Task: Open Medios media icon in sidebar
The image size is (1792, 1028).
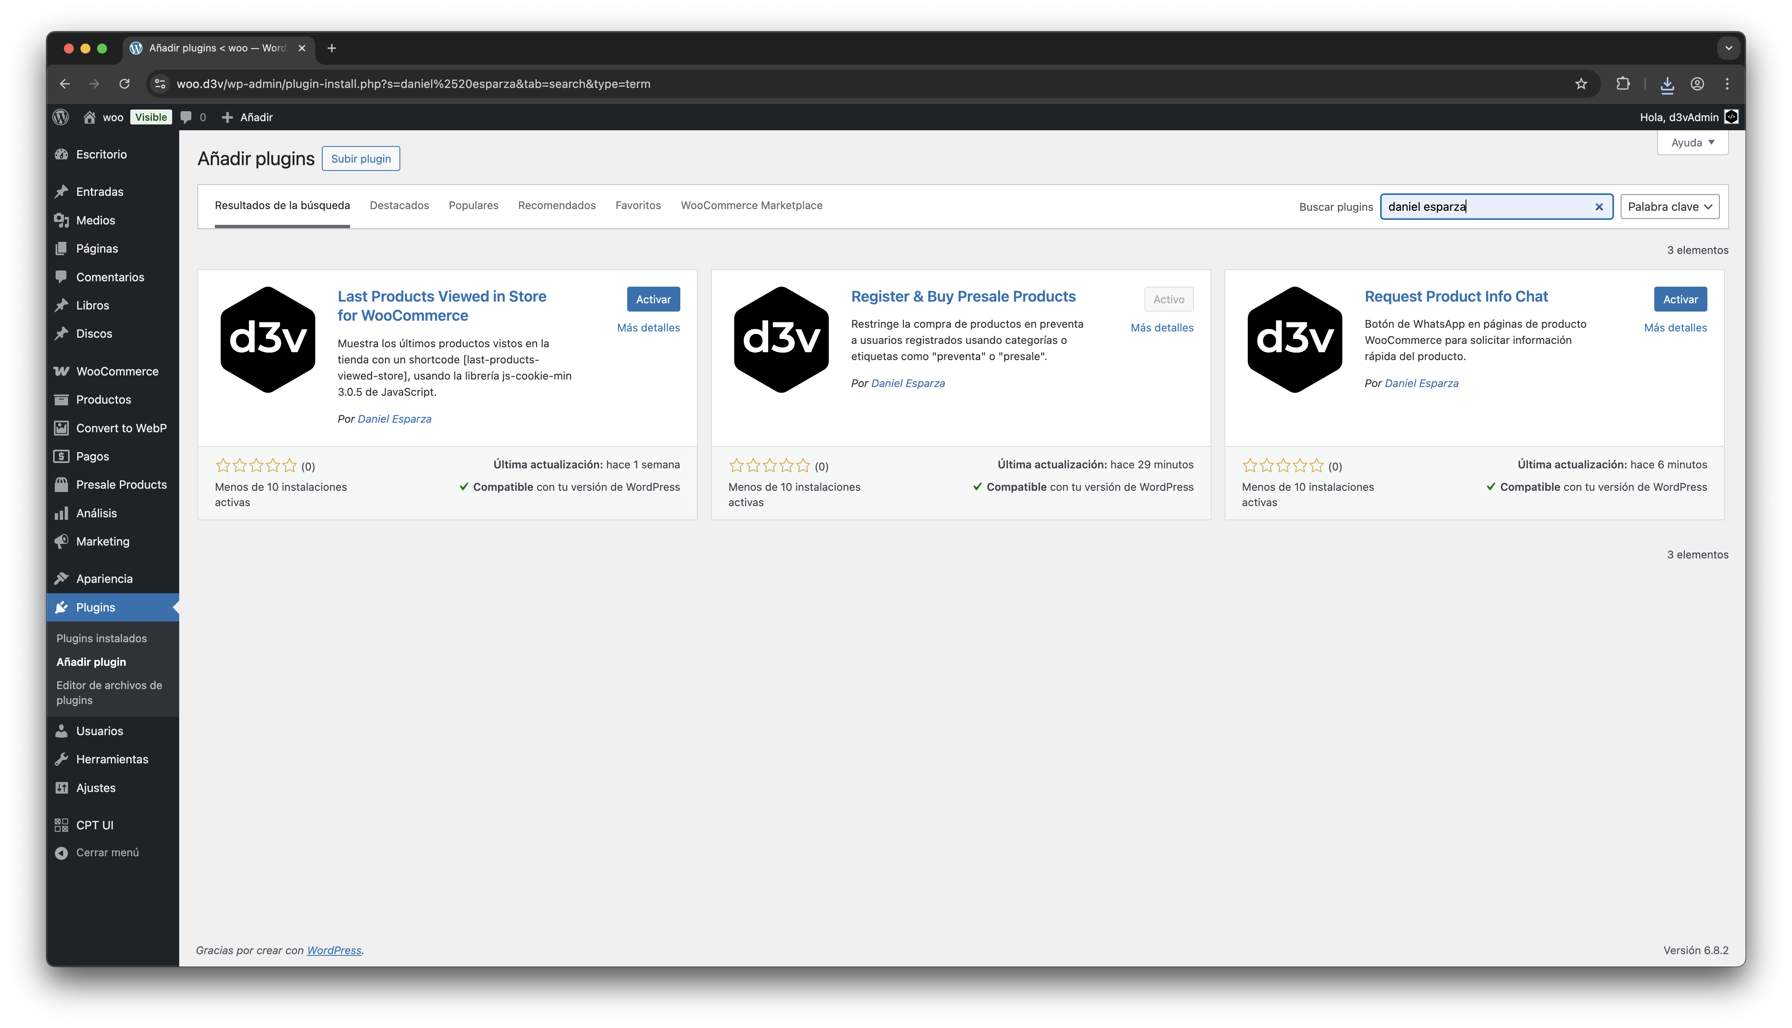Action: (x=61, y=220)
